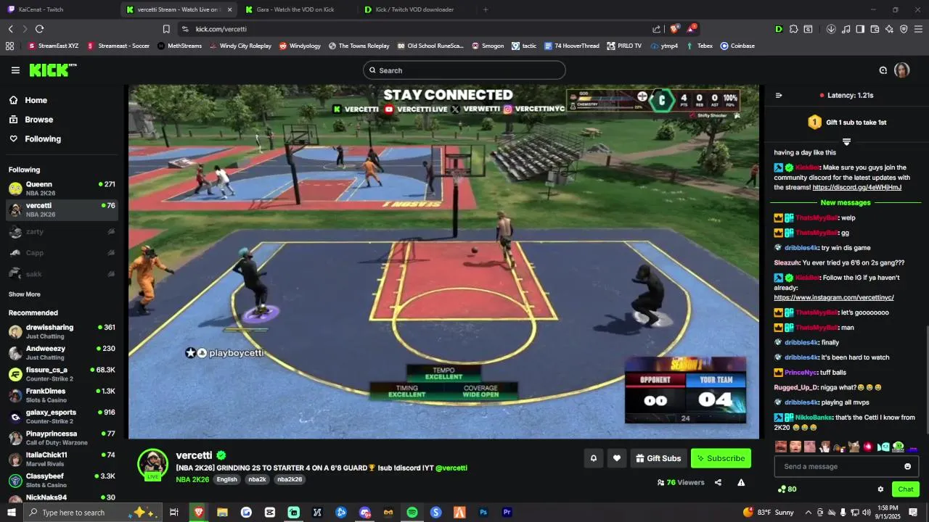
Task: Open a new browser tab with the plus
Action: point(486,9)
